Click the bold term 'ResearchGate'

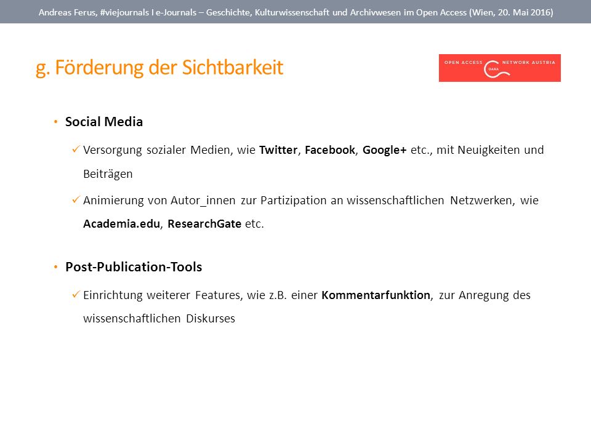click(x=204, y=224)
